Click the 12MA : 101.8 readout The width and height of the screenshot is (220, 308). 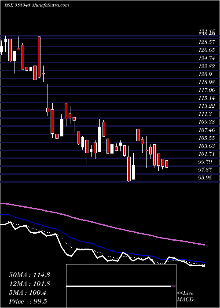(x=29, y=284)
